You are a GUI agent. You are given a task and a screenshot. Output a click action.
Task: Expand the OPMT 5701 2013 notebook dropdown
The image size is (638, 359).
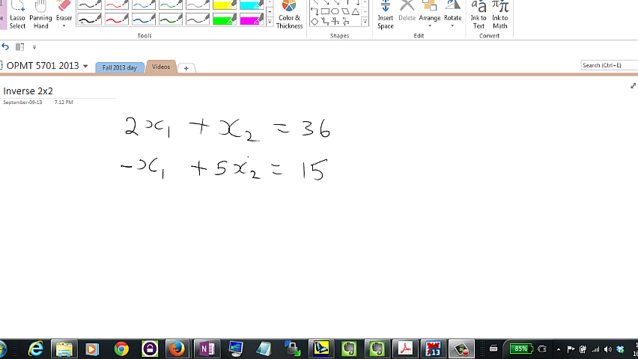(85, 67)
